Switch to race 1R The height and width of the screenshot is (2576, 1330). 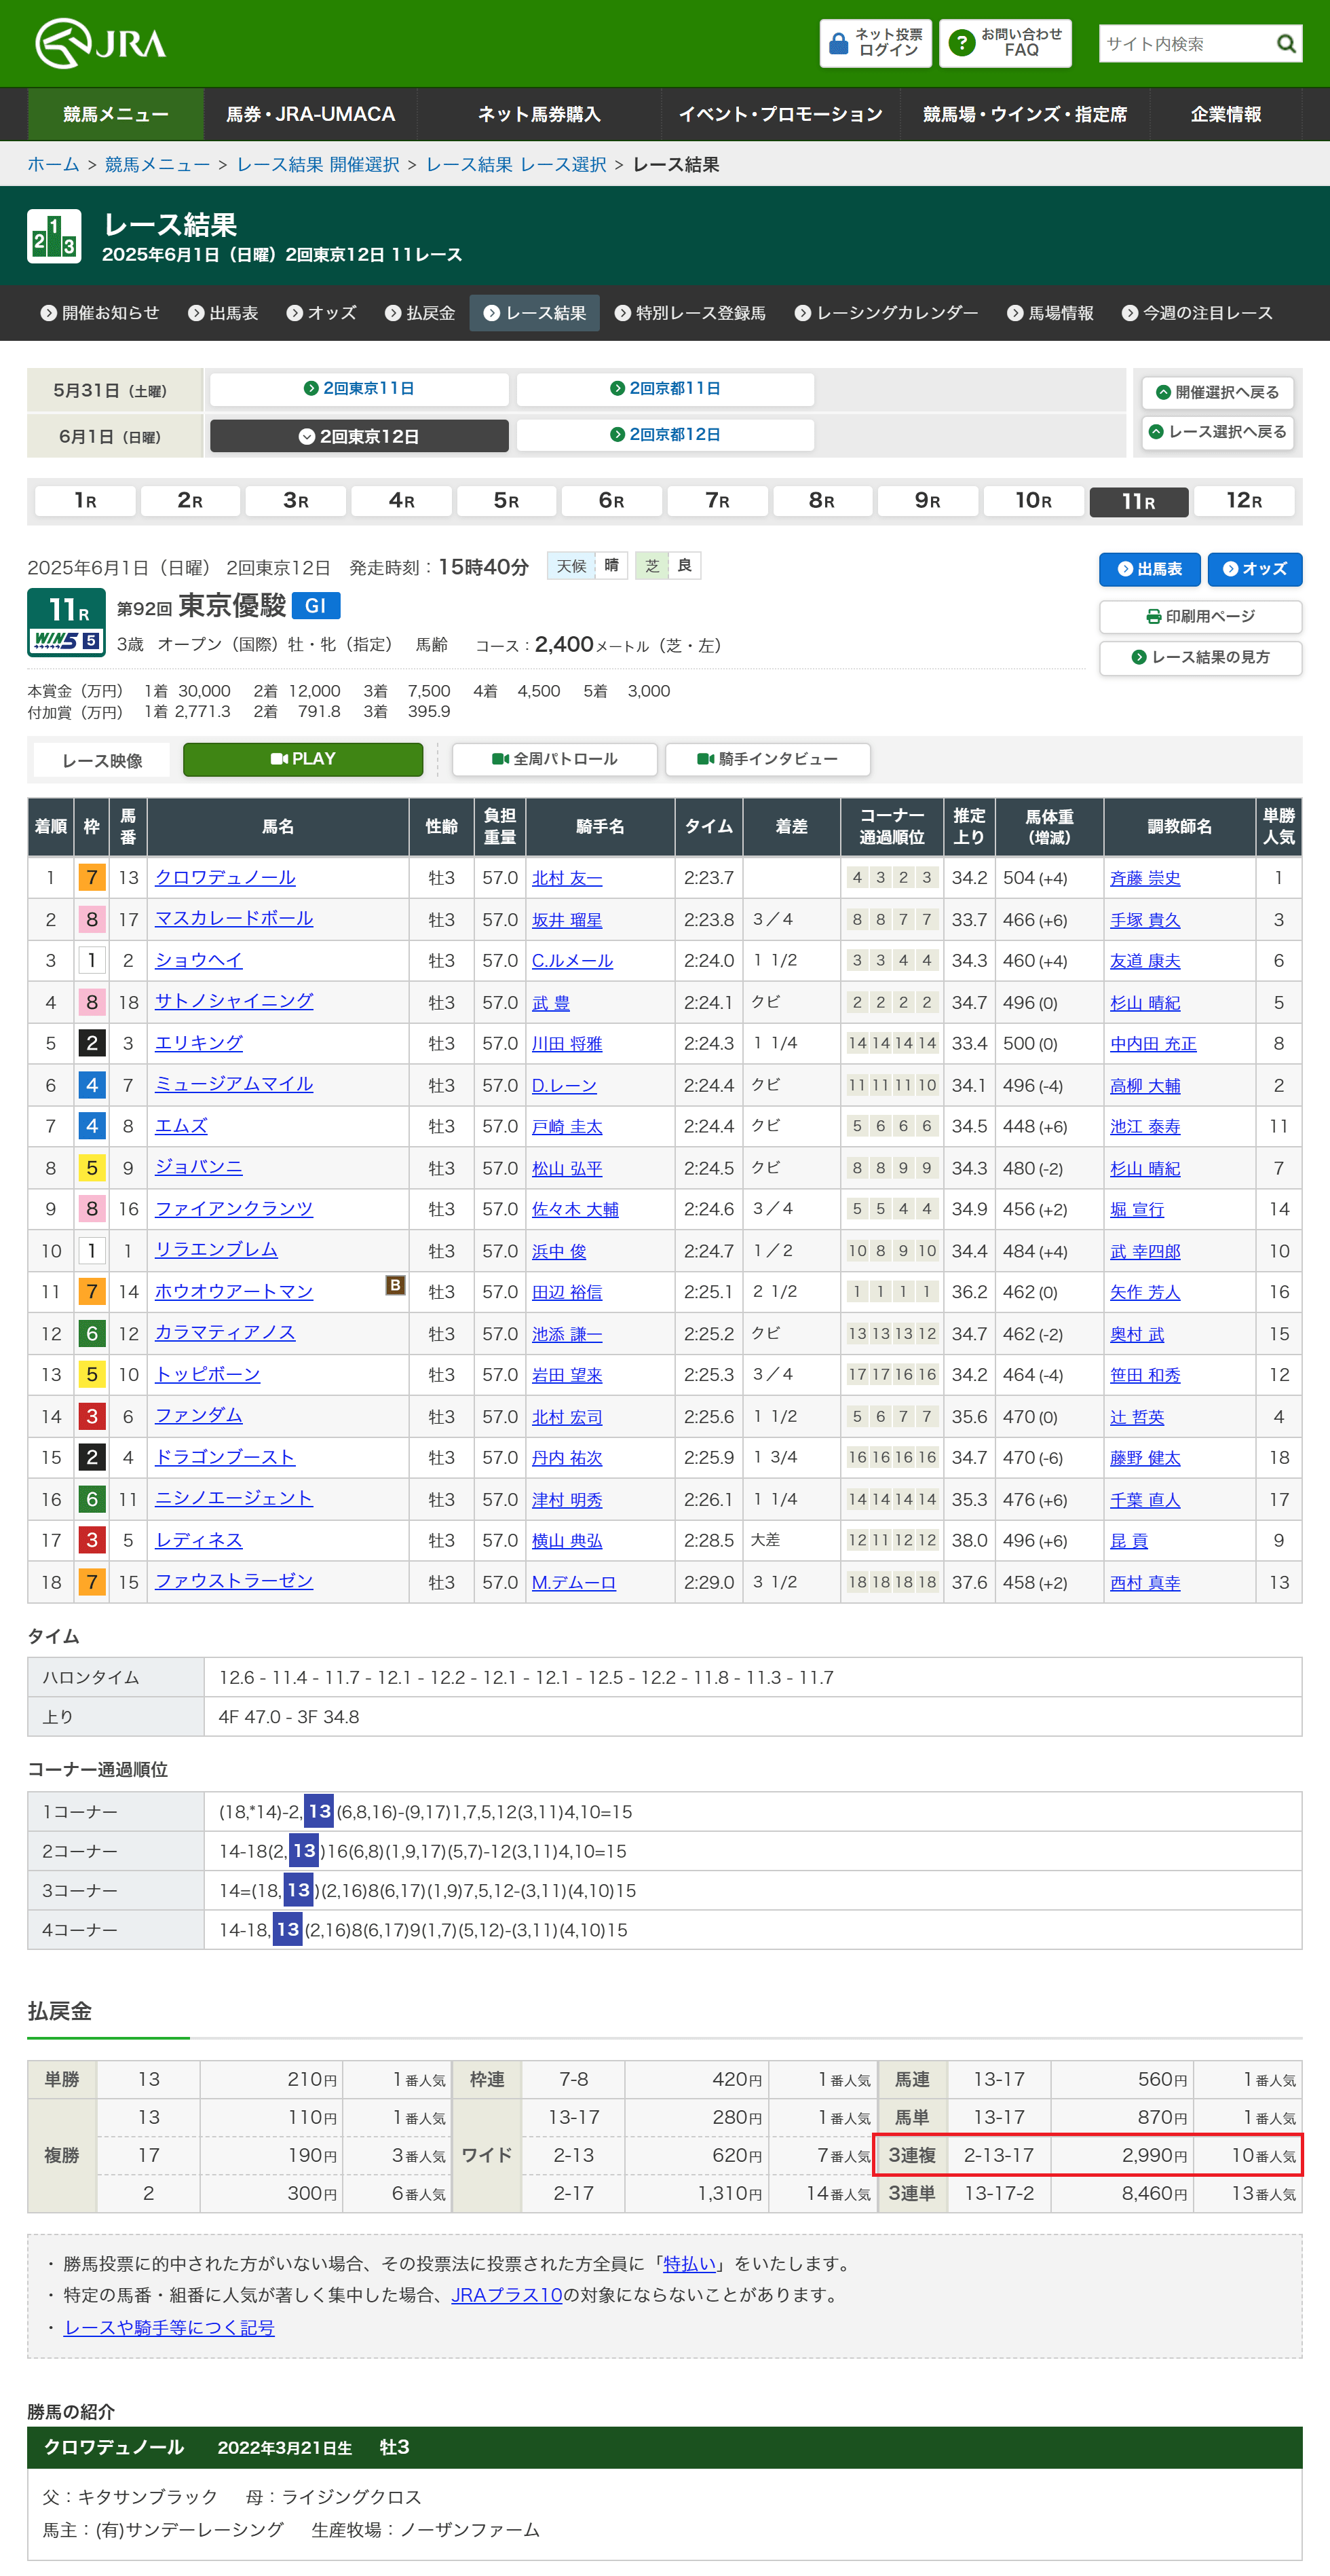85,501
